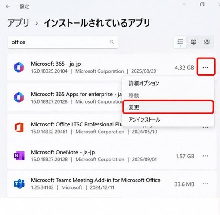
Task: Click the 1.57 GB size value
Action: pos(185,156)
